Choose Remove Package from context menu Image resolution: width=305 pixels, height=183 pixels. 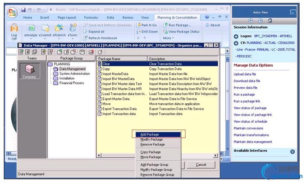click(158, 145)
